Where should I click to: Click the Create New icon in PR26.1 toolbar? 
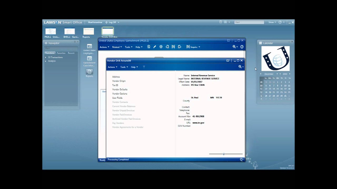pos(148,47)
